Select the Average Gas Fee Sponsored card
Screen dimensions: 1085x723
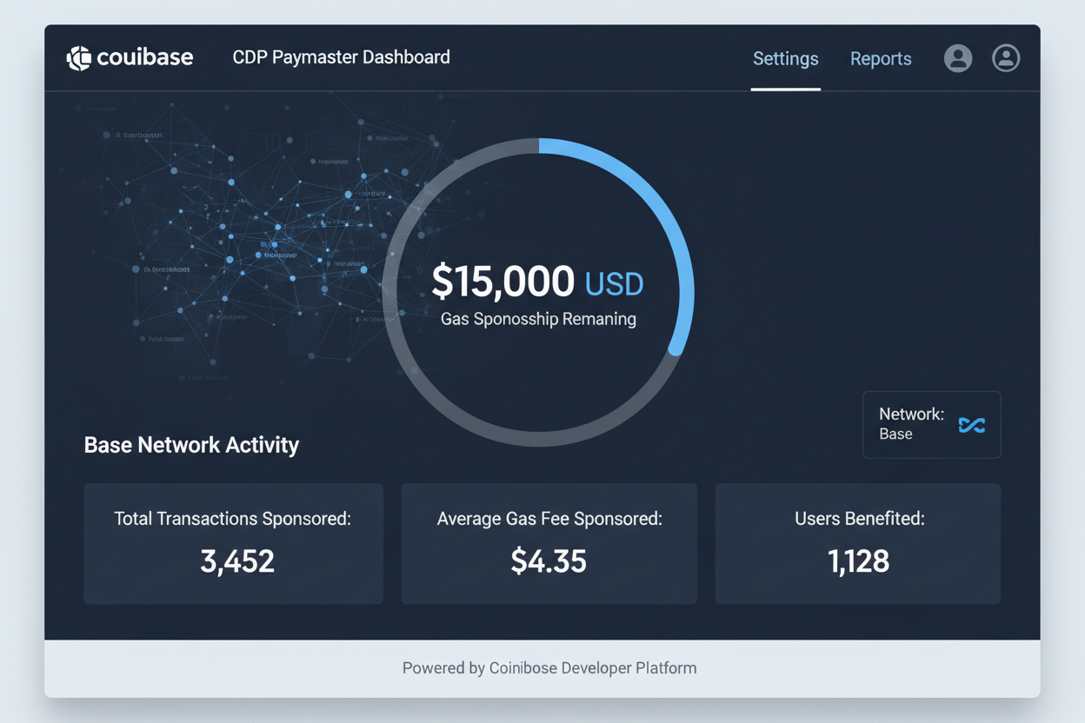pyautogui.click(x=549, y=543)
